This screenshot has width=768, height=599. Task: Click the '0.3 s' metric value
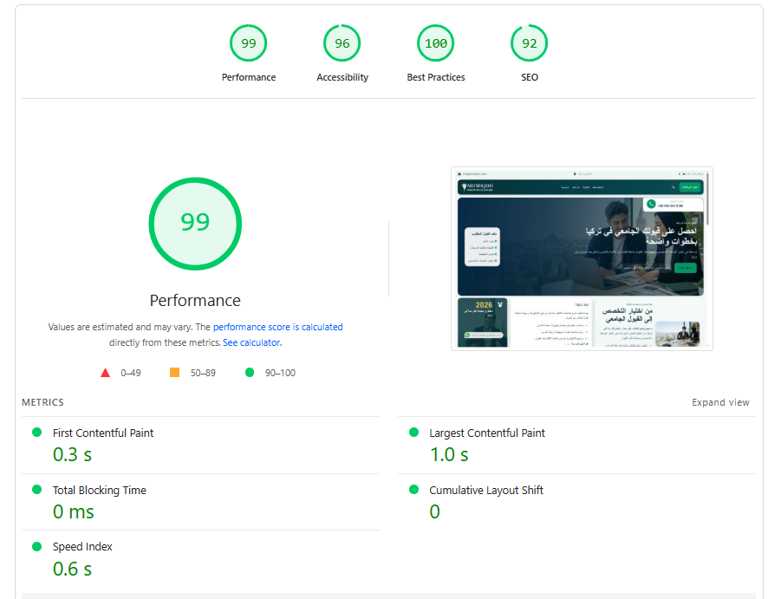[x=72, y=454]
